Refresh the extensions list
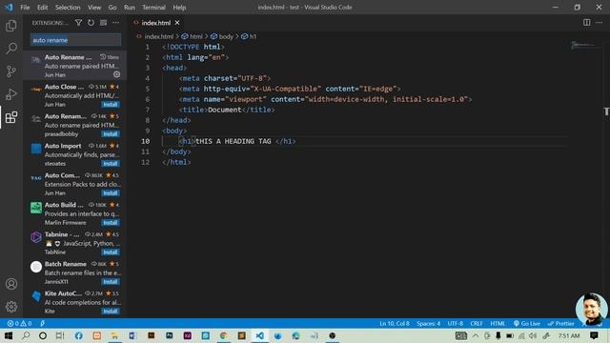The image size is (610, 343). (91, 23)
